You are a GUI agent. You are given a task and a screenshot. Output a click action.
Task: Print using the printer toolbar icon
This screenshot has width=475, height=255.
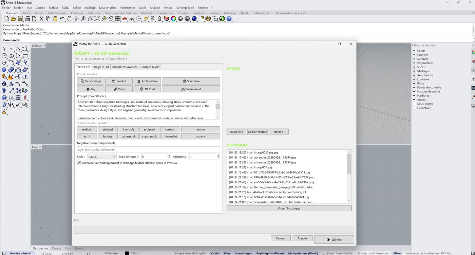[27, 19]
